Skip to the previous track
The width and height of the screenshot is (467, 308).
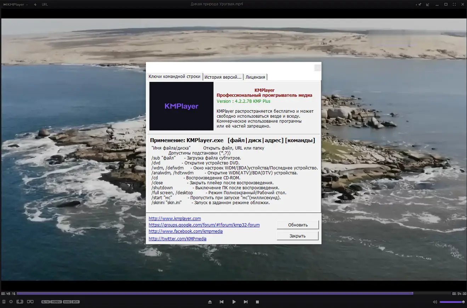[222, 302]
